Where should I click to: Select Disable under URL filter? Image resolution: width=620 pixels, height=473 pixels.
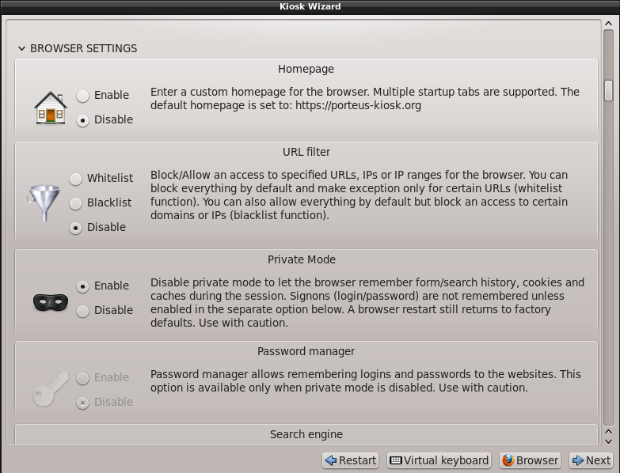(75, 228)
